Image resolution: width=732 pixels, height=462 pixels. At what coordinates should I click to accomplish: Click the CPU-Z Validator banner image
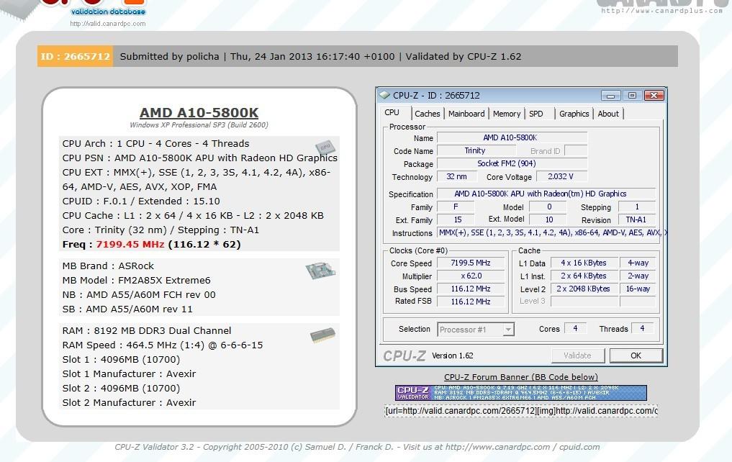tap(521, 393)
